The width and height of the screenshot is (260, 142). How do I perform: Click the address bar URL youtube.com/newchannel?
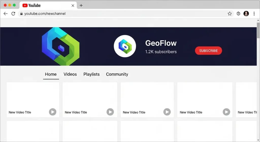click(45, 14)
